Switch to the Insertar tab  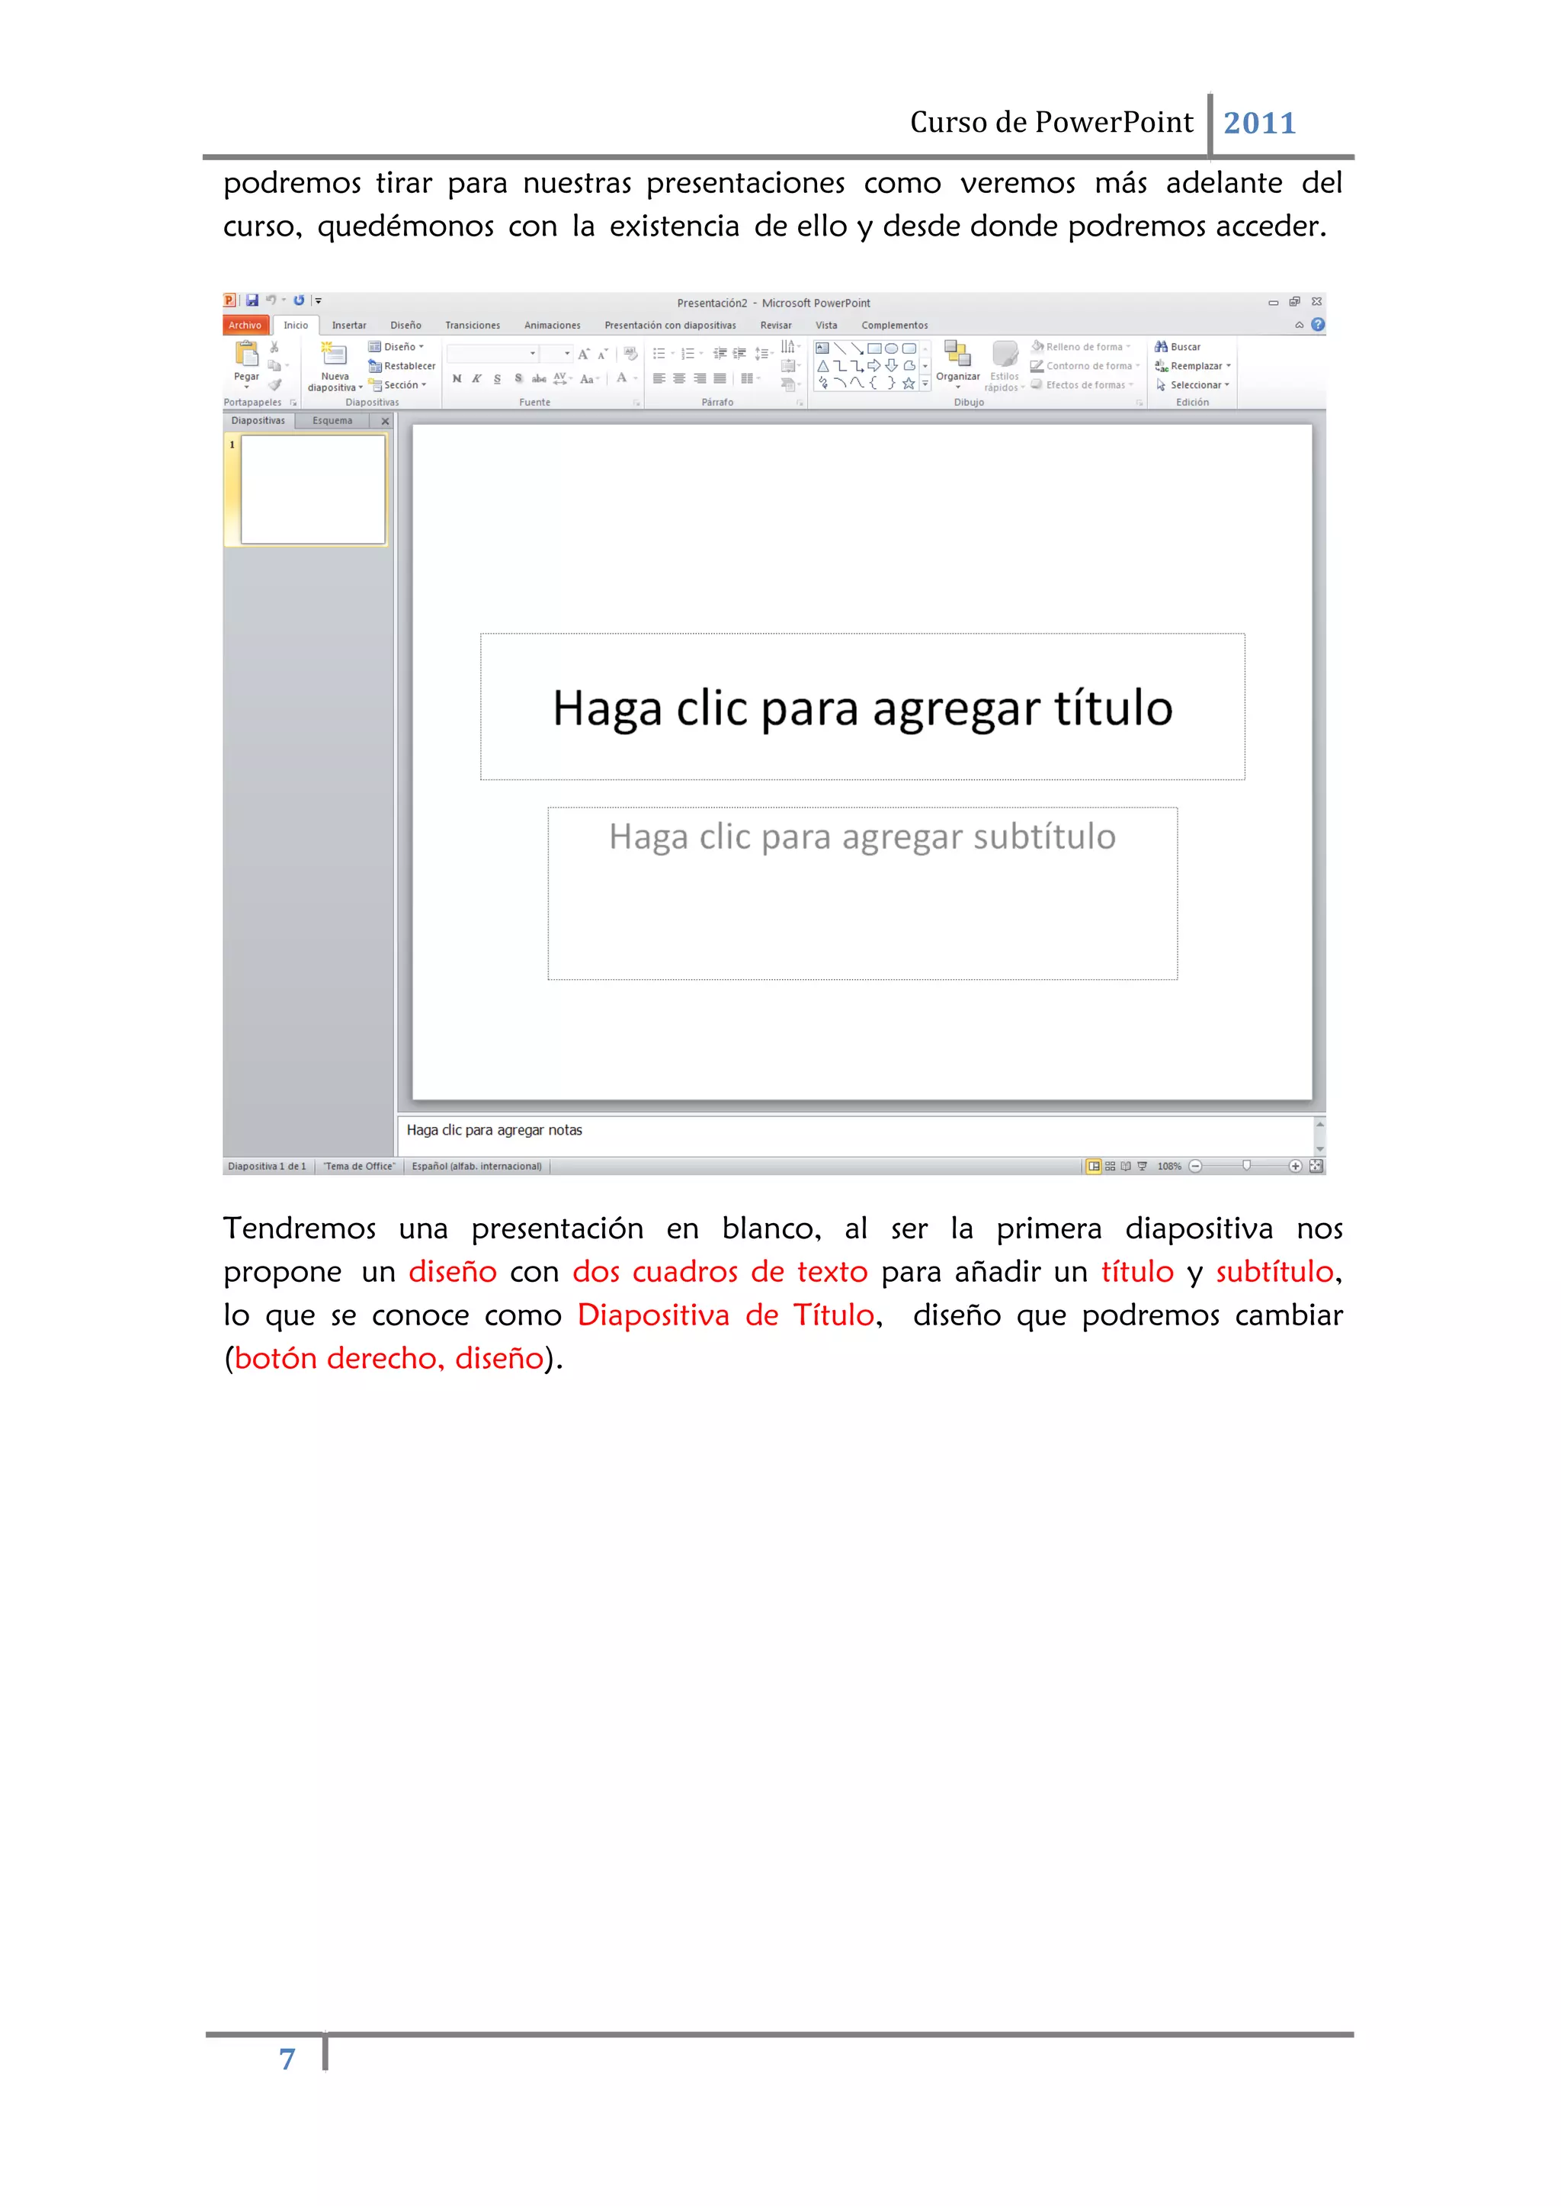pyautogui.click(x=349, y=325)
